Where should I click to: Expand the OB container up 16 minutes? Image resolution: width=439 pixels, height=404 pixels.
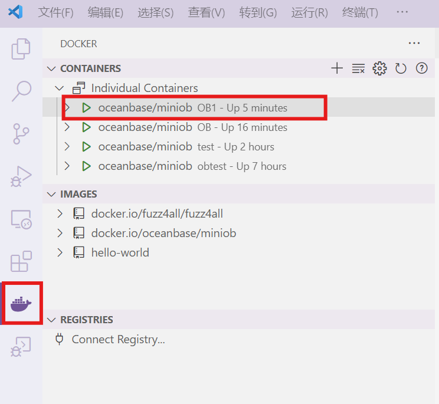click(x=67, y=127)
